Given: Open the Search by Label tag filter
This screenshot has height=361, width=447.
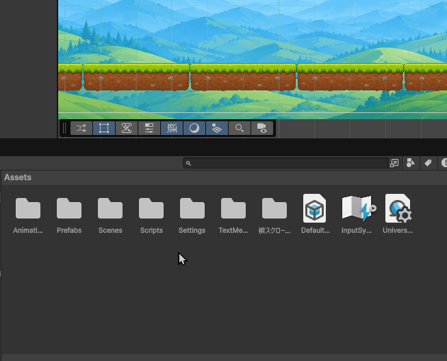Looking at the screenshot, I should pyautogui.click(x=428, y=163).
